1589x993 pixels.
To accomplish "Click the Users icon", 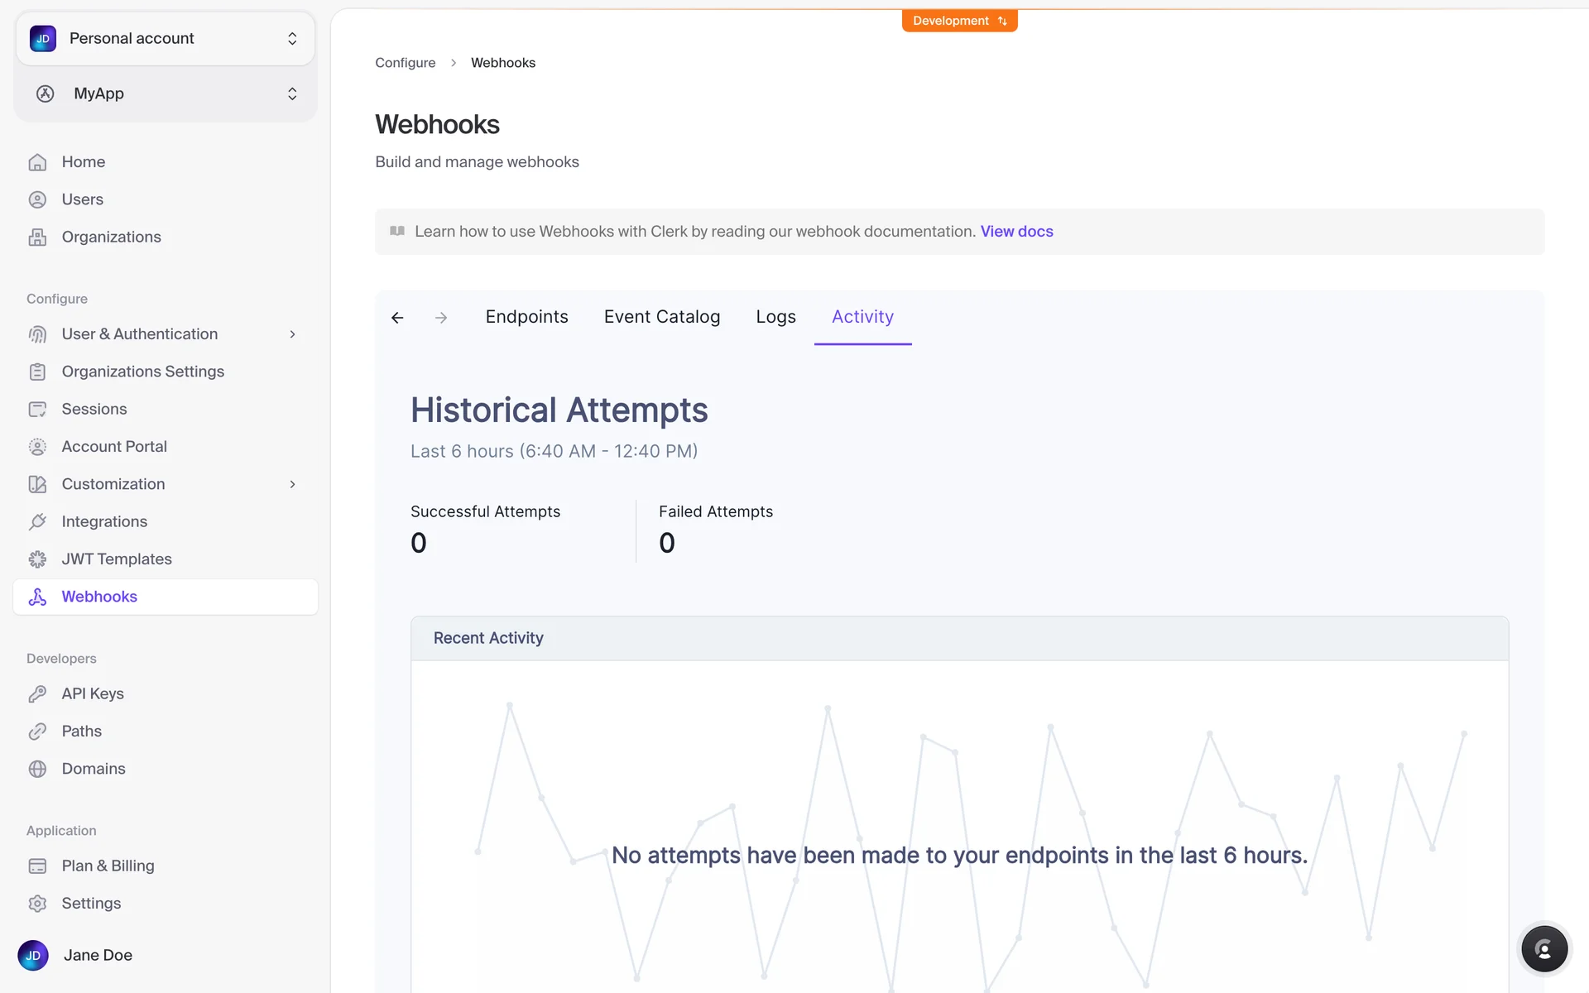I will tap(38, 199).
